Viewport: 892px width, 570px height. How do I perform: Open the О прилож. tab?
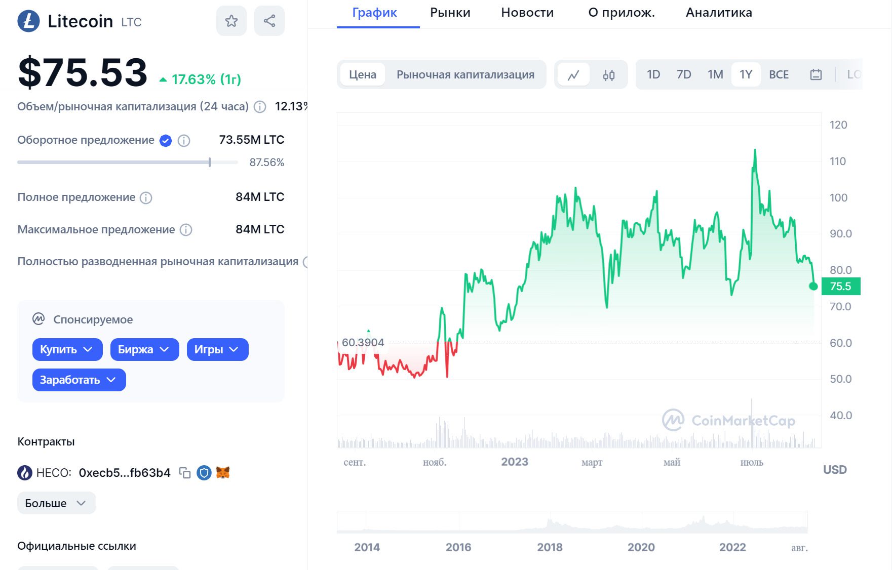(622, 13)
